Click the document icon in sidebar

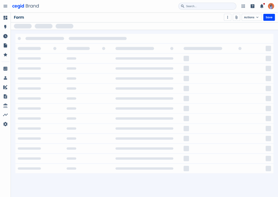pos(5,45)
